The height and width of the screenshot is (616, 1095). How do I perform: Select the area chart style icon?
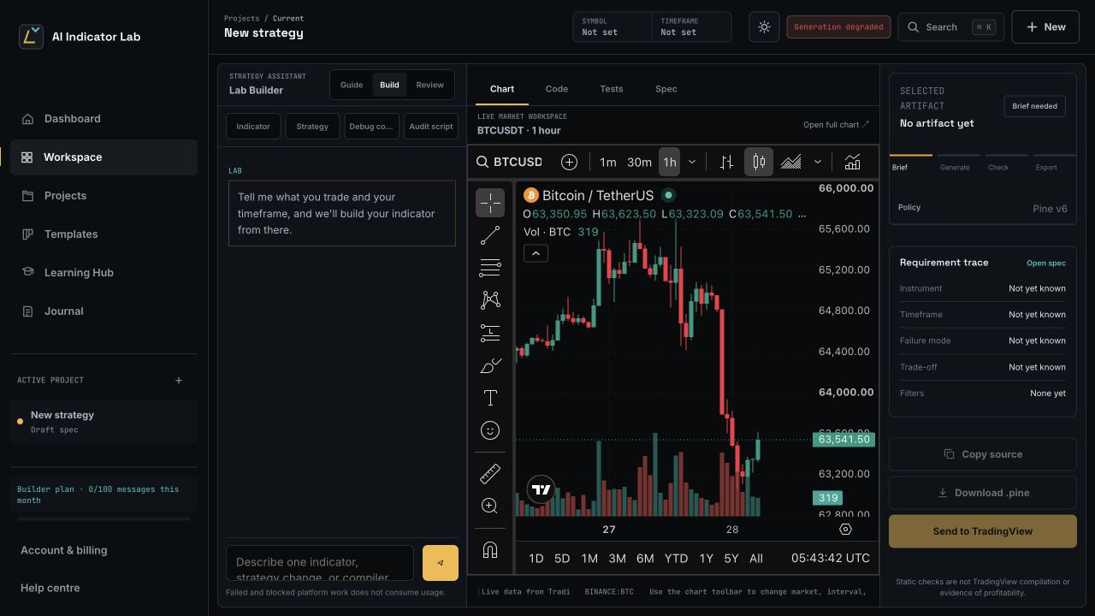coord(791,162)
